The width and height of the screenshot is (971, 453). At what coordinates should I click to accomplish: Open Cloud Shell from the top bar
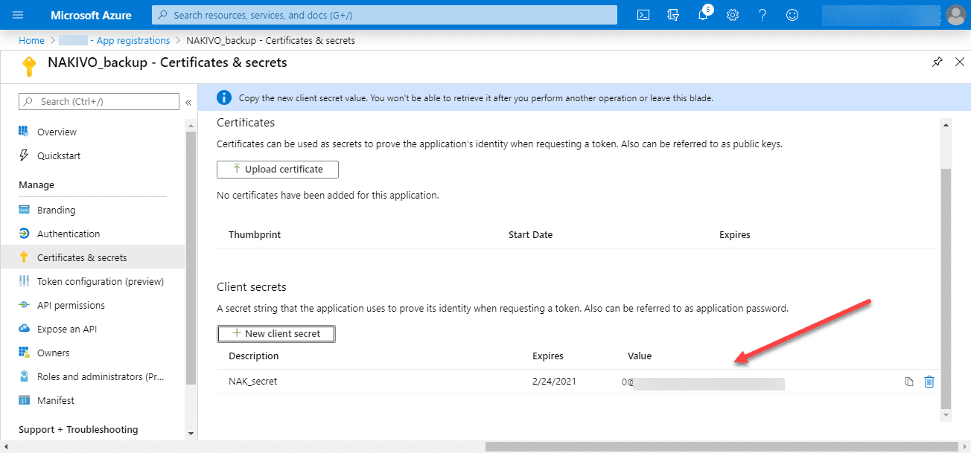pyautogui.click(x=644, y=15)
